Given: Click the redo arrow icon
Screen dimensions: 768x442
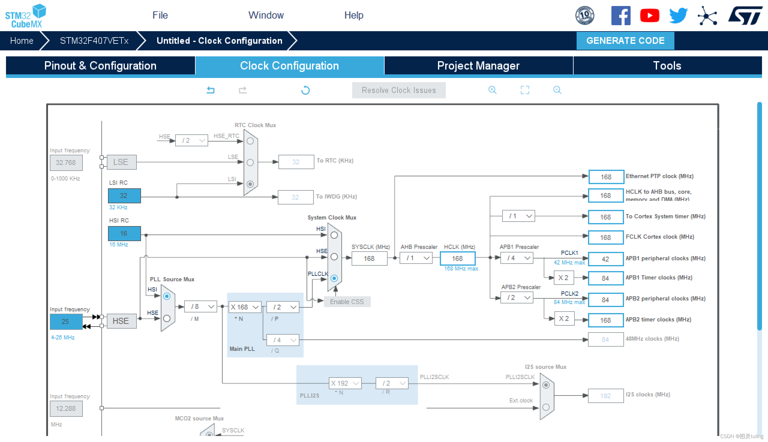Looking at the screenshot, I should [243, 90].
